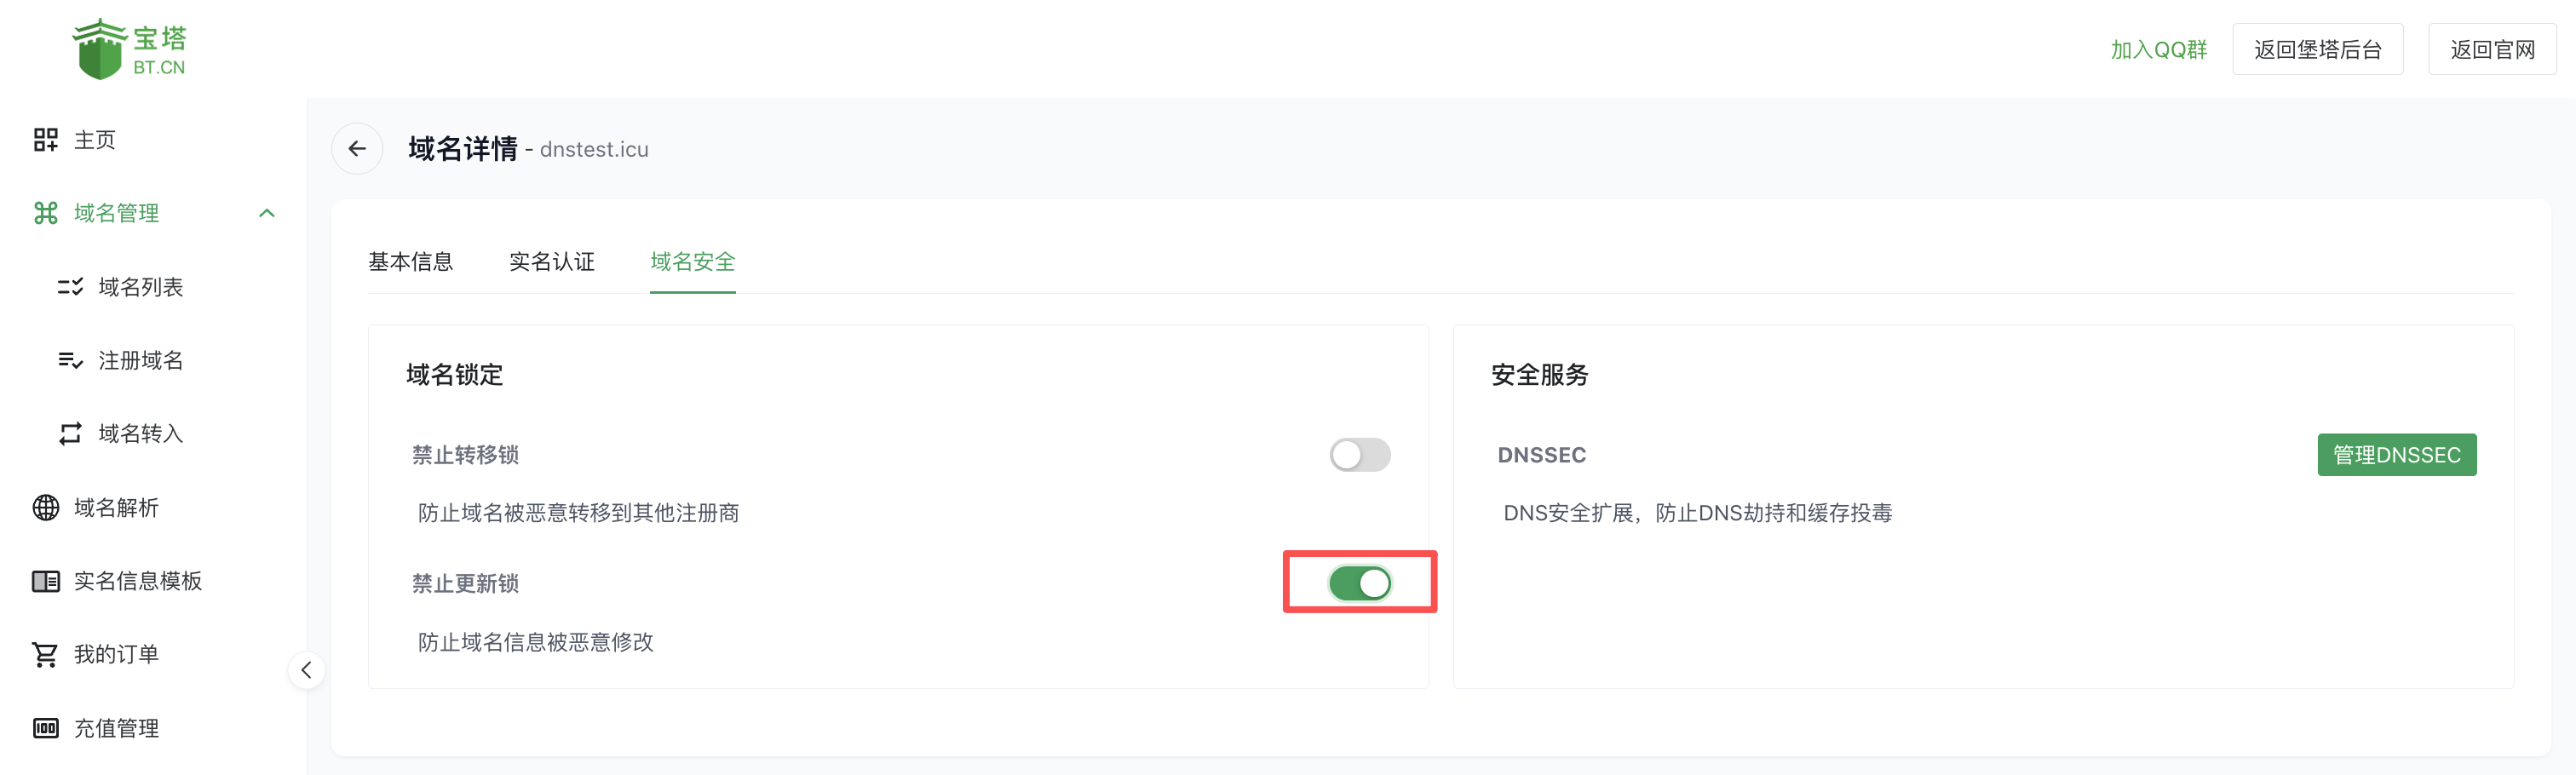Viewport: 2576px width, 775px height.
Task: Select the 域名转入 transfer icon
Action: coord(69,433)
